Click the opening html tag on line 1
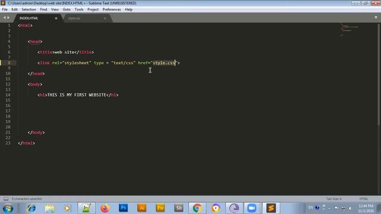This screenshot has height=214, width=381. coord(25,26)
